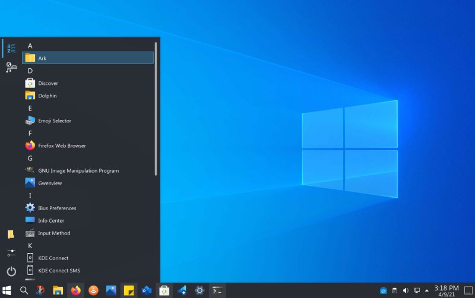Jump to letter G section header
475x298 pixels.
[30, 158]
